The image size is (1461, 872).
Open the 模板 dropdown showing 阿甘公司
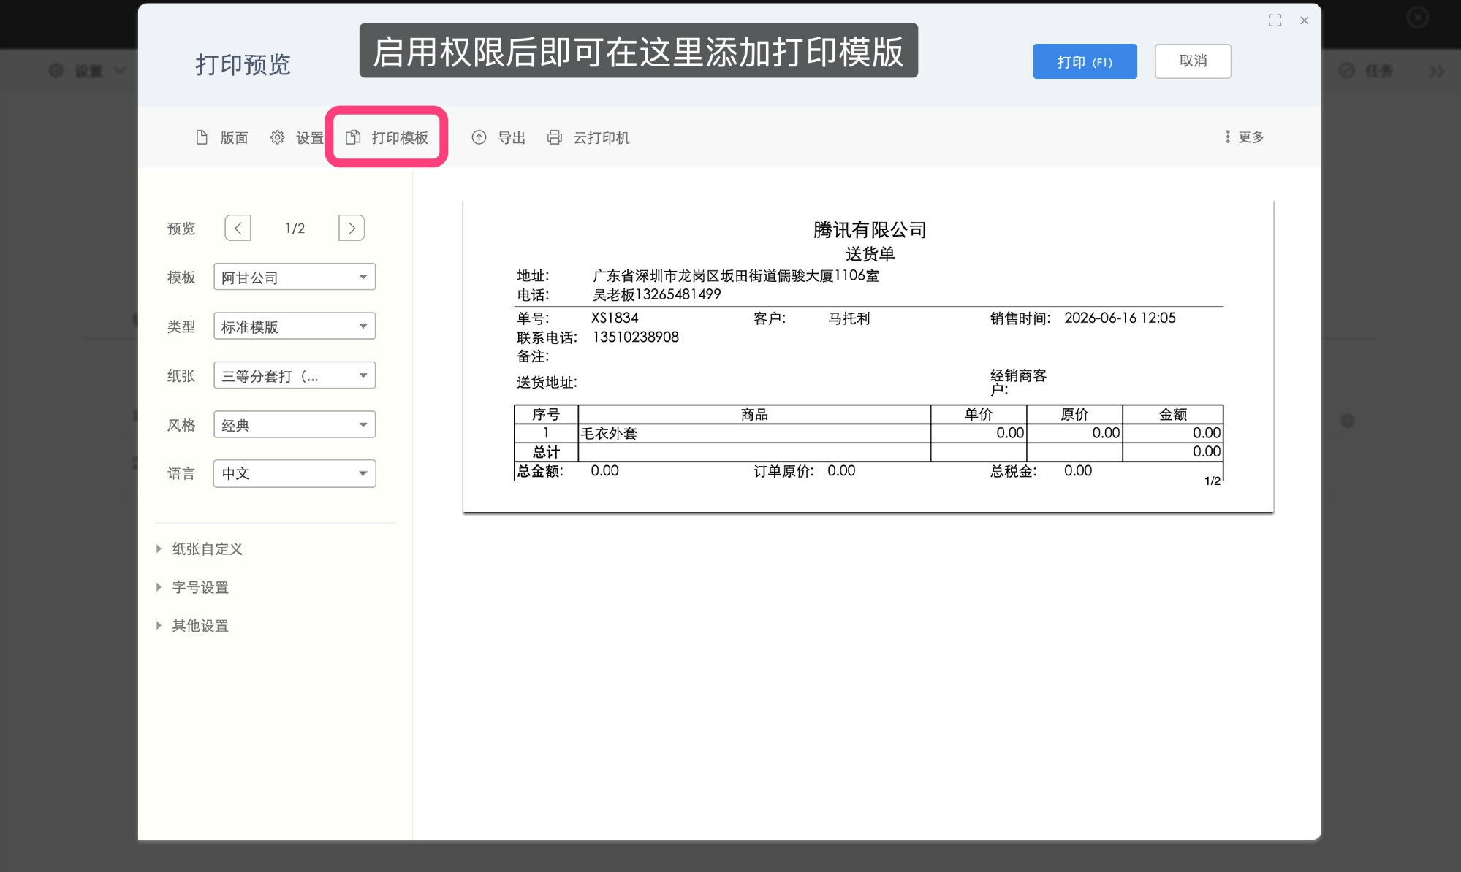295,277
